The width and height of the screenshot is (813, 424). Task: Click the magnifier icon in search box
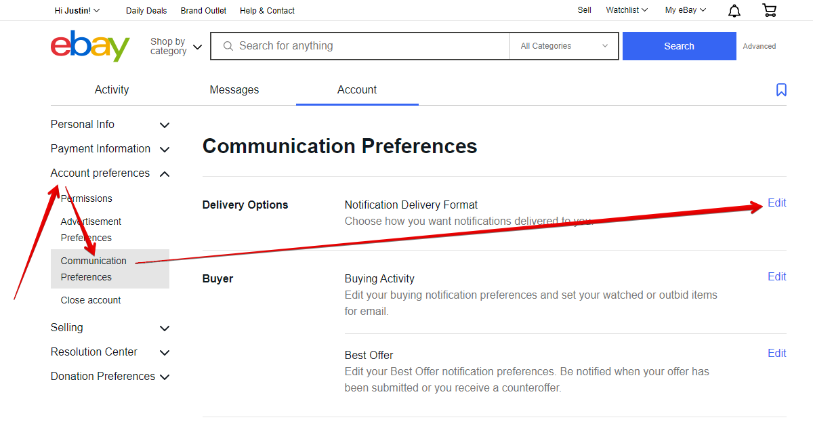pos(228,46)
